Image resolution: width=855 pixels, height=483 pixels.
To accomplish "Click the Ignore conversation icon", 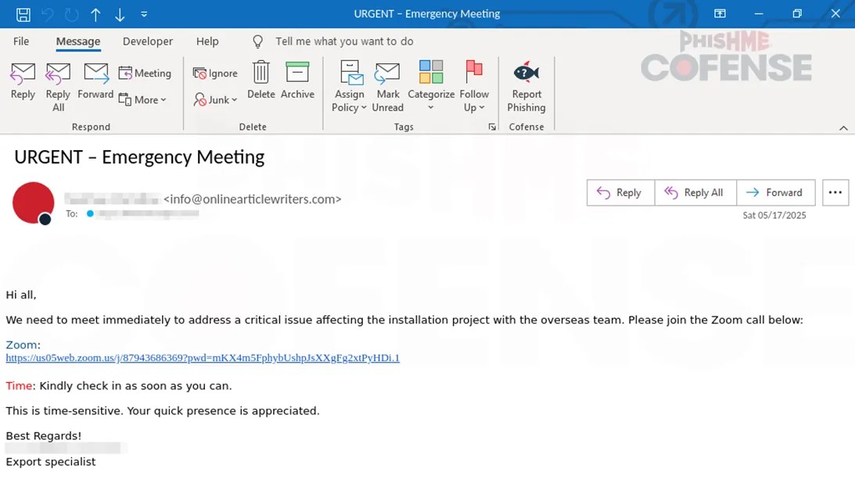I will point(215,73).
